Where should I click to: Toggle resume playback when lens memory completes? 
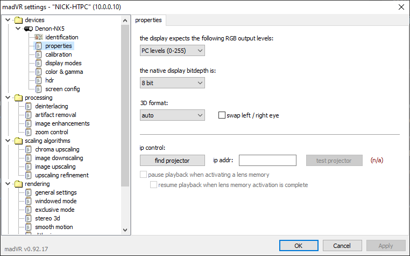[154, 185]
